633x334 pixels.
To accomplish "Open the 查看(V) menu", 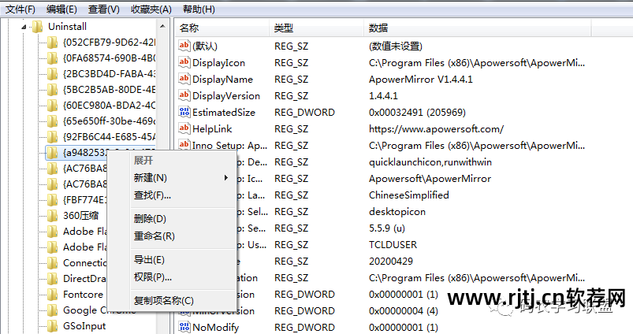I will [104, 9].
